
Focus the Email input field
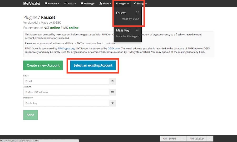click(x=66, y=81)
